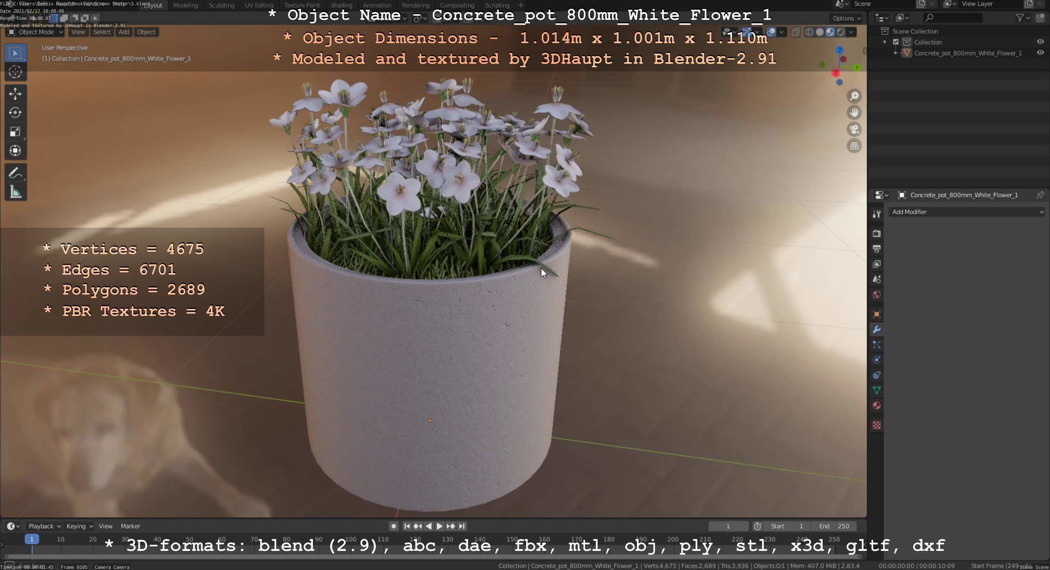Switch to the Modeling workspace tab
This screenshot has height=570, width=1050.
(x=185, y=5)
